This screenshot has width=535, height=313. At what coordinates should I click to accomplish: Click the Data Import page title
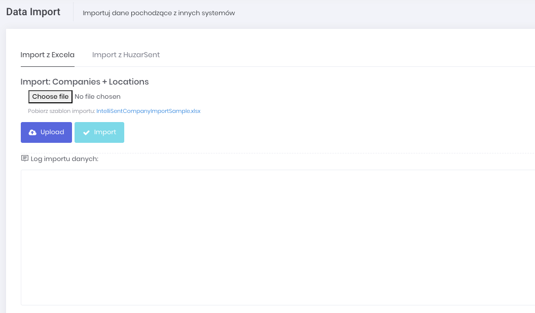[33, 12]
